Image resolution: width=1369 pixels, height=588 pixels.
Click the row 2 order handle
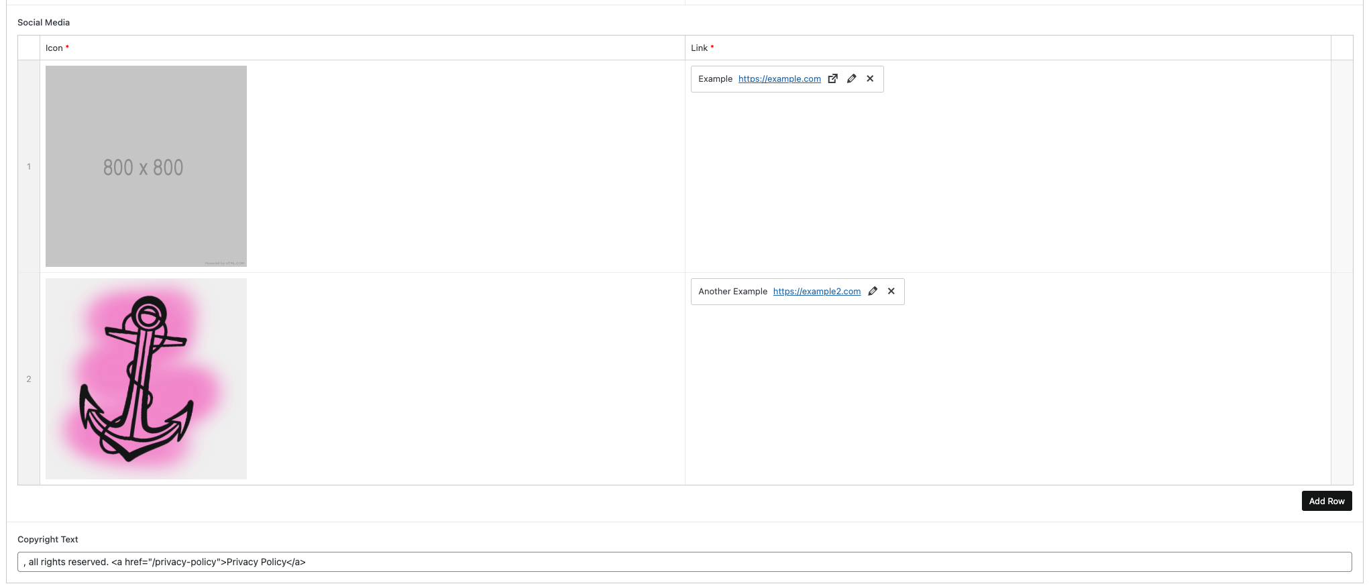pos(29,379)
